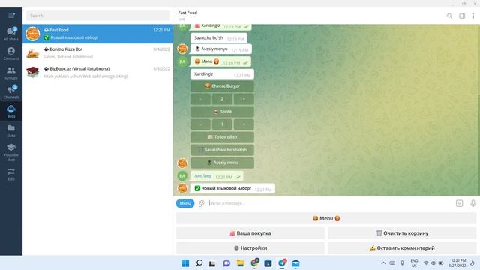This screenshot has width=480, height=270.
Task: Click the Очистить корзину keyboard button
Action: point(402,233)
